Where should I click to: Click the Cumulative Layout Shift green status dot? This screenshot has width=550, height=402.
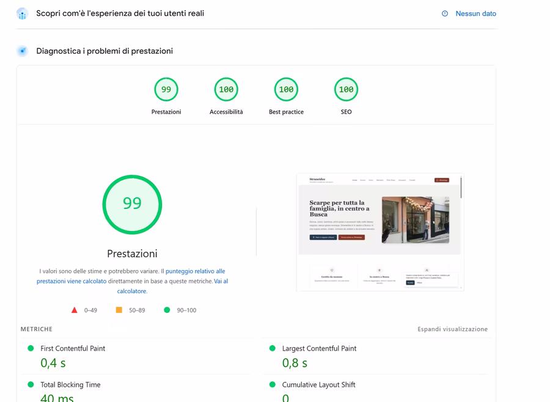[272, 384]
